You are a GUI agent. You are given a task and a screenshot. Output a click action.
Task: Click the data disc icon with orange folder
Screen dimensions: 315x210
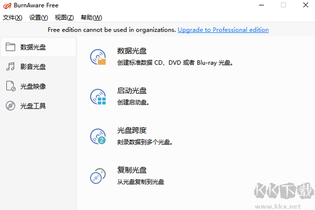click(98, 57)
